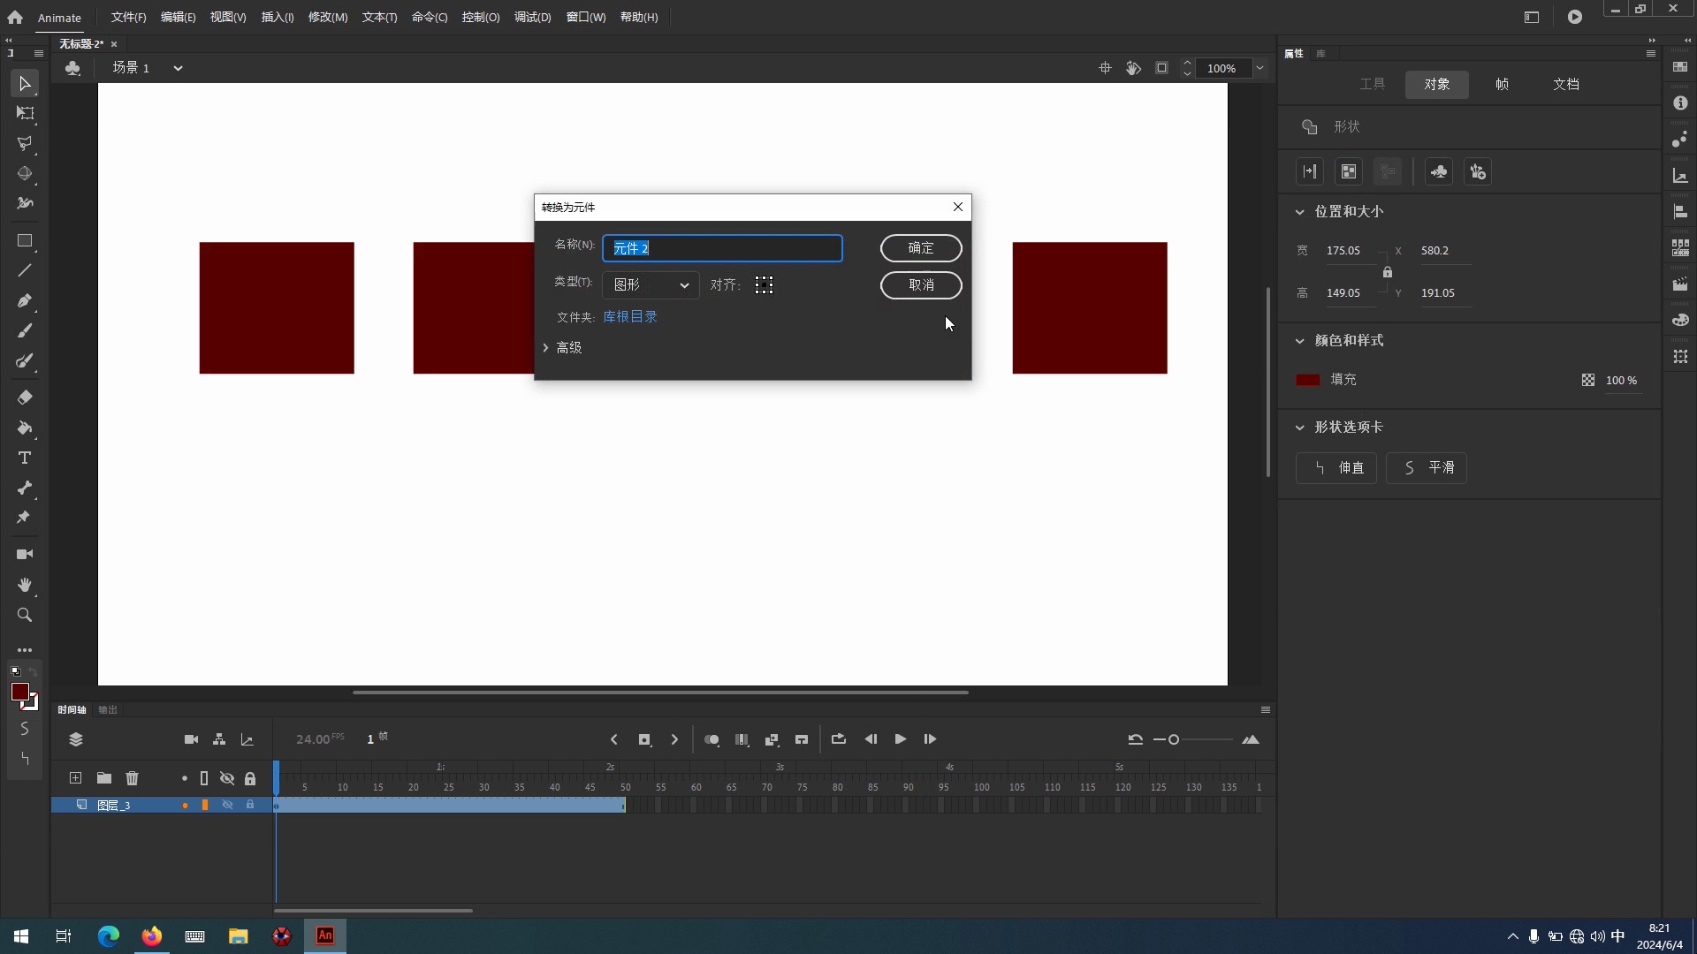
Task: Lock 图层_3 with its lock toggle
Action: tap(250, 805)
